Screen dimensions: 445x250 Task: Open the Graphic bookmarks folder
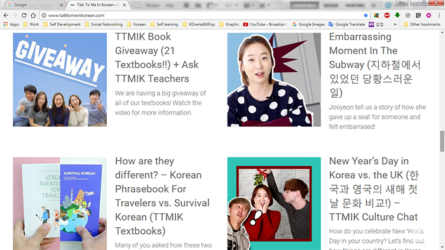[229, 24]
